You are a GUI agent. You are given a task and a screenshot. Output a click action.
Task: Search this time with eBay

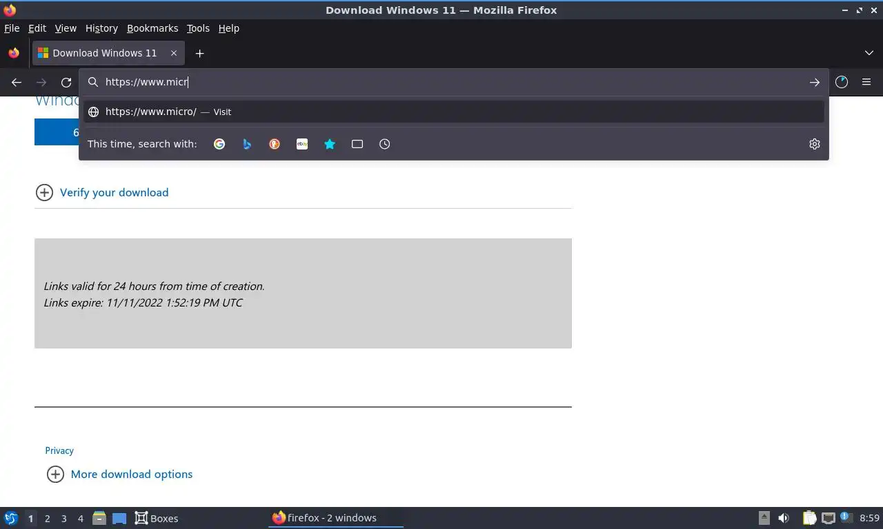[302, 144]
